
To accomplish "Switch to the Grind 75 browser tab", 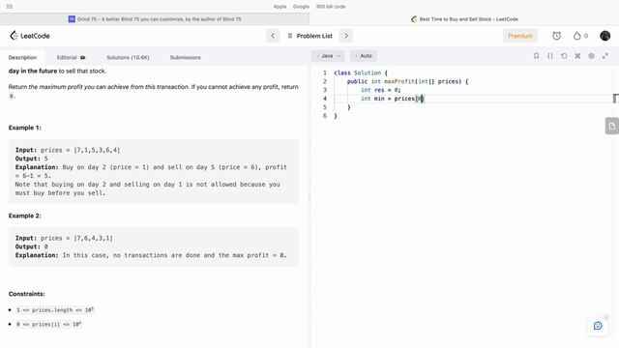I will 155,19.
